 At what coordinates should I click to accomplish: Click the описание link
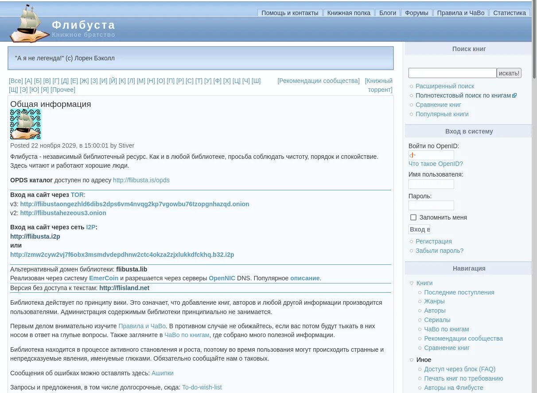pos(305,278)
